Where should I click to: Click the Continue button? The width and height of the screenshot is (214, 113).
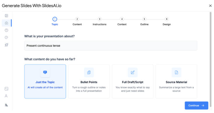(x=197, y=105)
